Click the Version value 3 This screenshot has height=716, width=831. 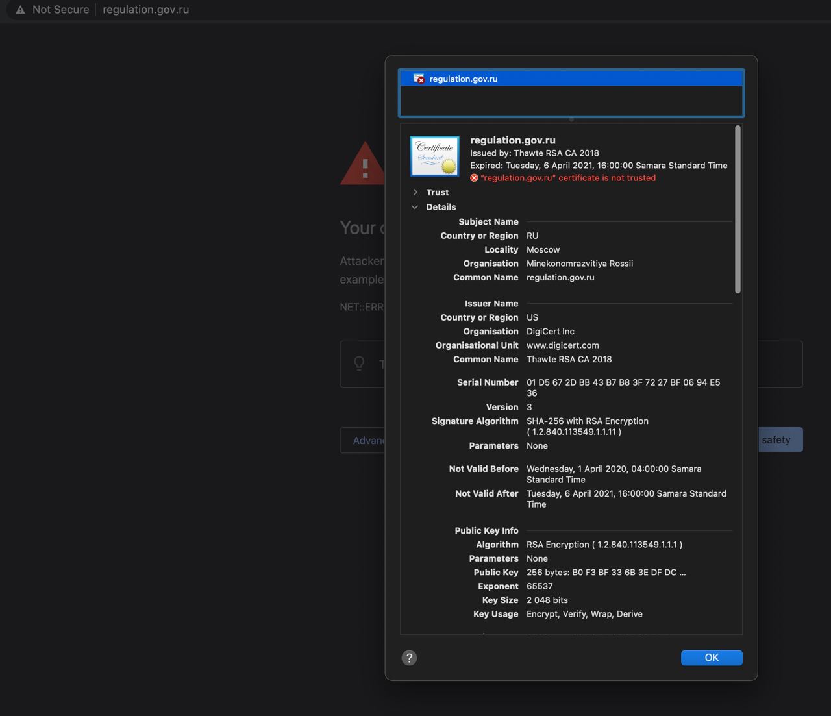[x=529, y=407]
